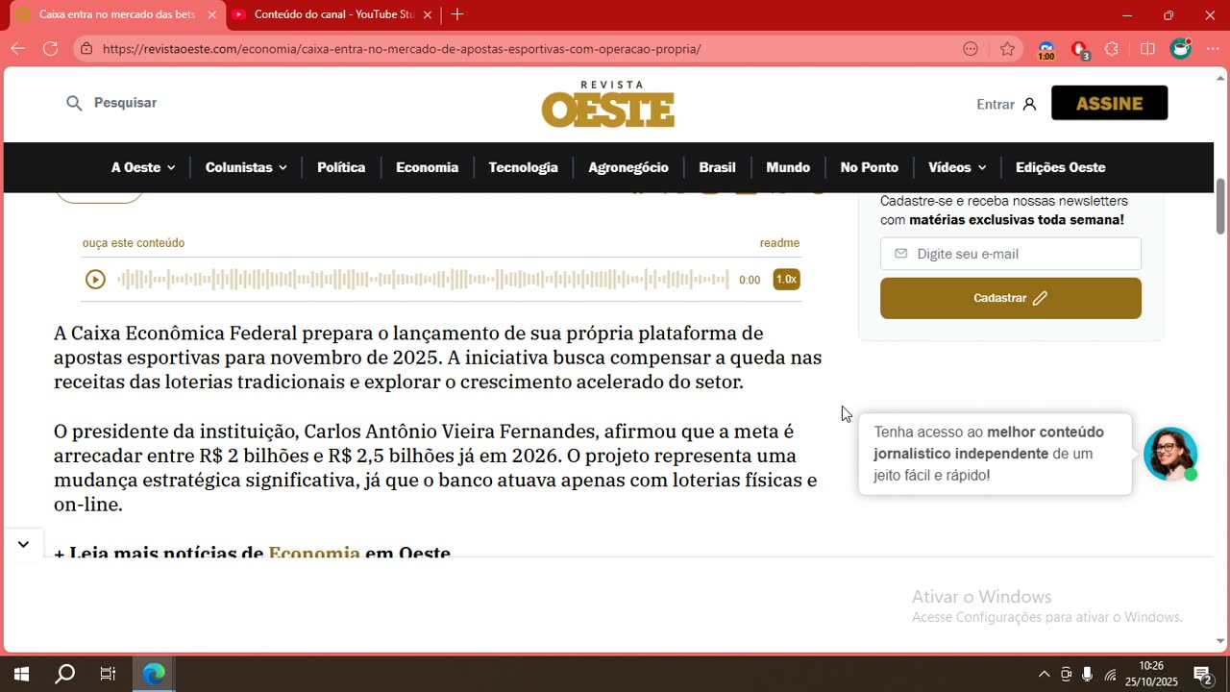Click the camera recording tray icon
Image resolution: width=1230 pixels, height=692 pixels.
coord(1066,675)
